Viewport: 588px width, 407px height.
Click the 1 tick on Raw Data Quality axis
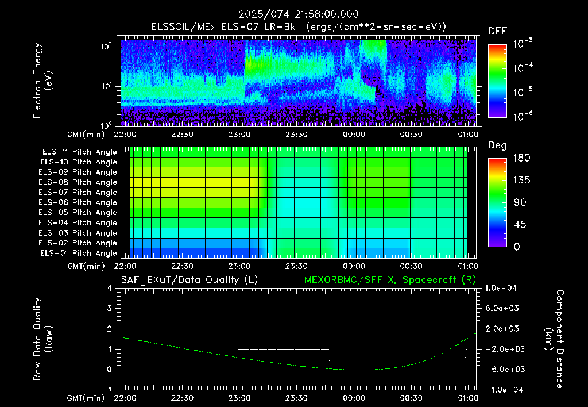point(110,349)
